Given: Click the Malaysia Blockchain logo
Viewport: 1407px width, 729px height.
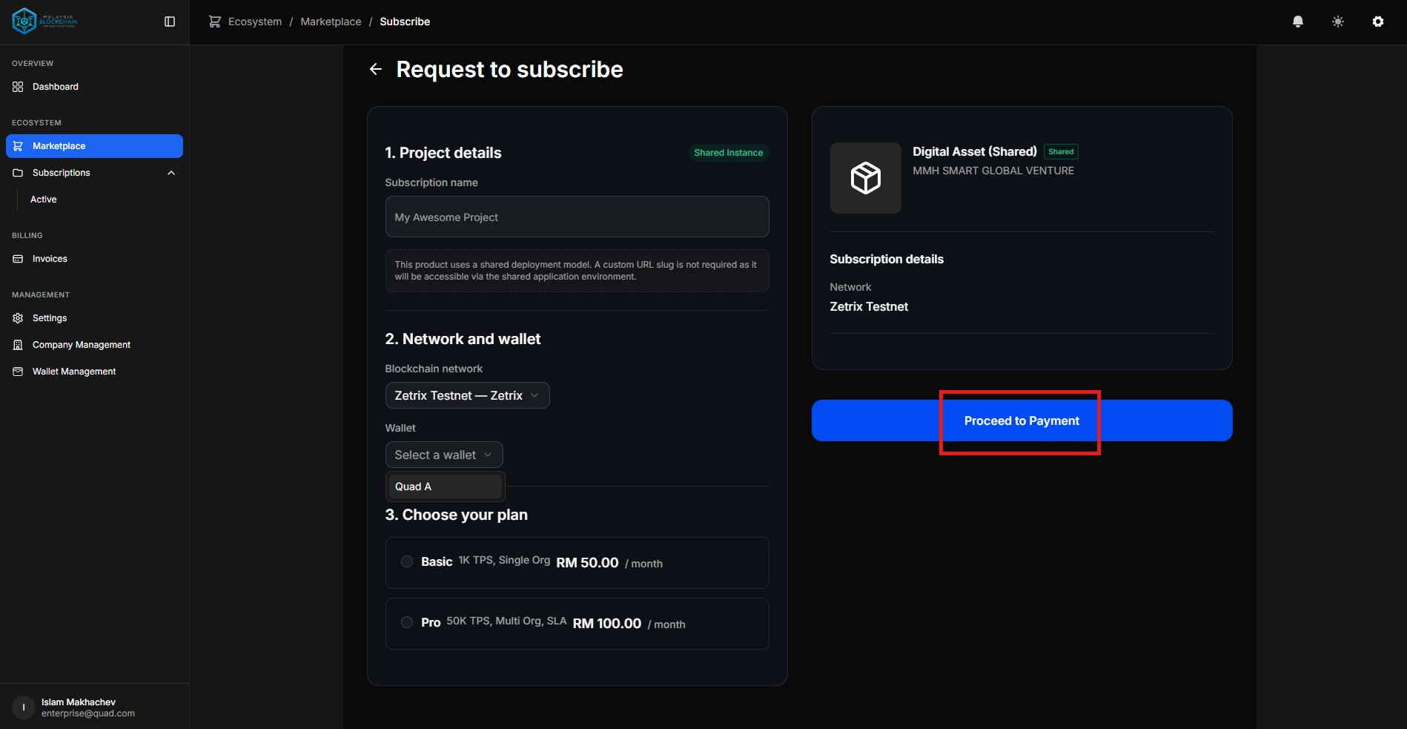Looking at the screenshot, I should tap(44, 22).
